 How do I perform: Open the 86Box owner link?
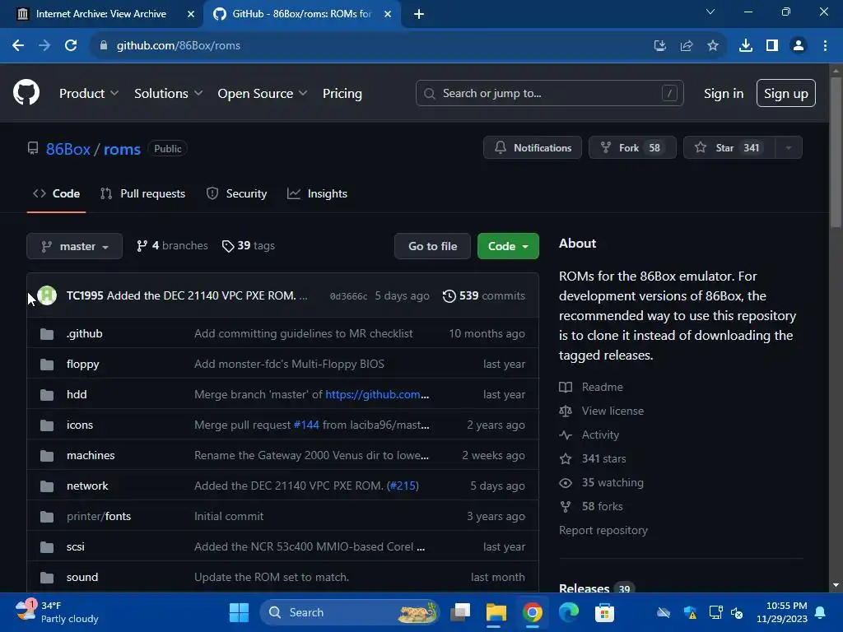click(x=68, y=149)
